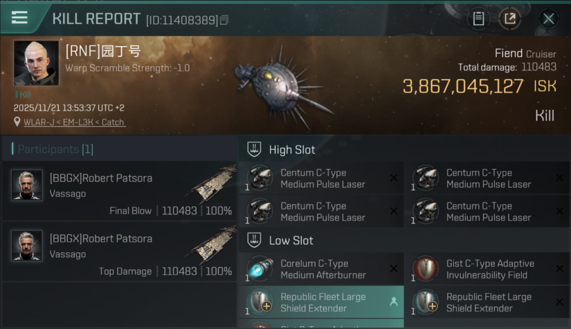The height and width of the screenshot is (329, 571).
Task: Copy the kill report ID
Action: [x=224, y=20]
